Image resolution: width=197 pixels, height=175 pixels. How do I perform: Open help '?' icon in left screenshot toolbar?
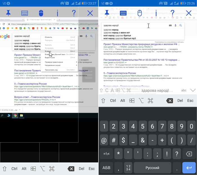[74, 13]
